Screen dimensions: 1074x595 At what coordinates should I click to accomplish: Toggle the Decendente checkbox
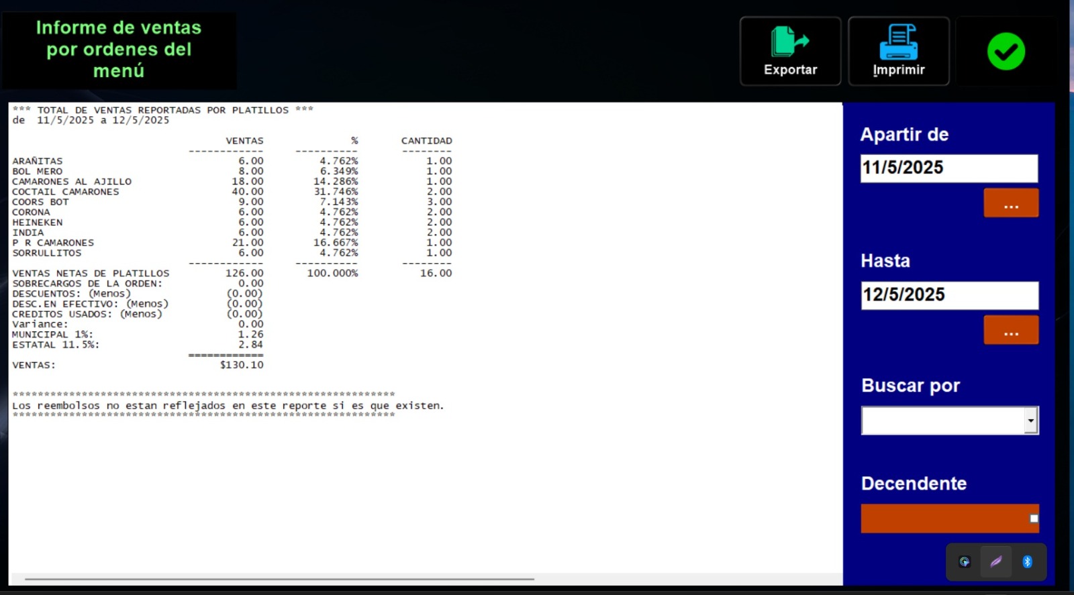1034,519
